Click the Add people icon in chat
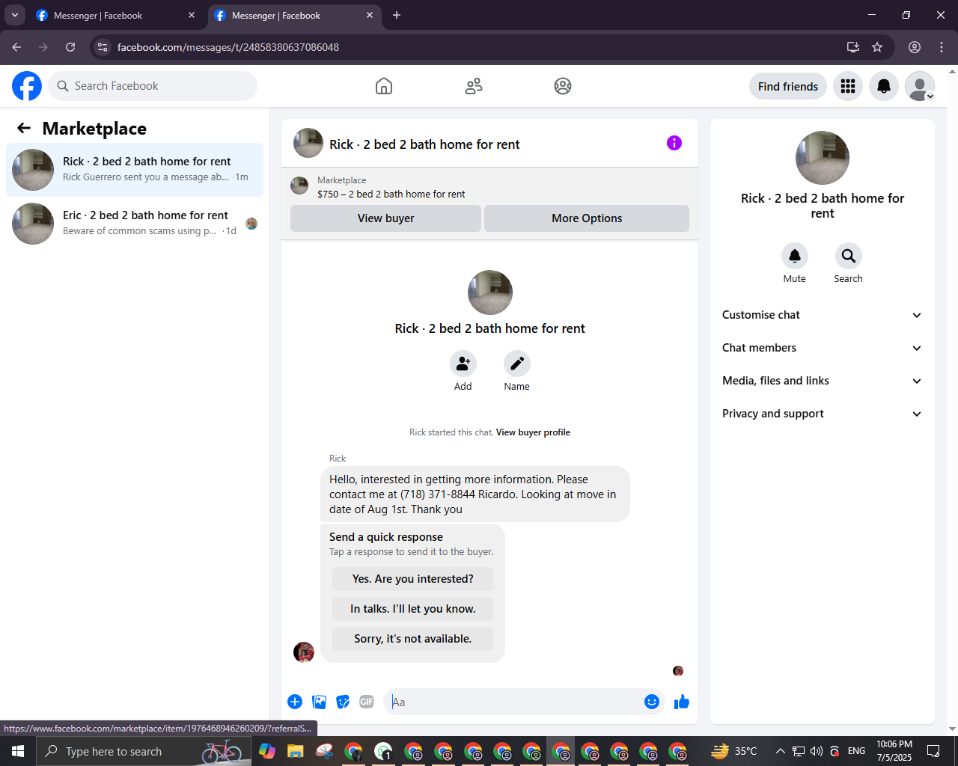Screen dimensions: 958x766 pos(463,364)
